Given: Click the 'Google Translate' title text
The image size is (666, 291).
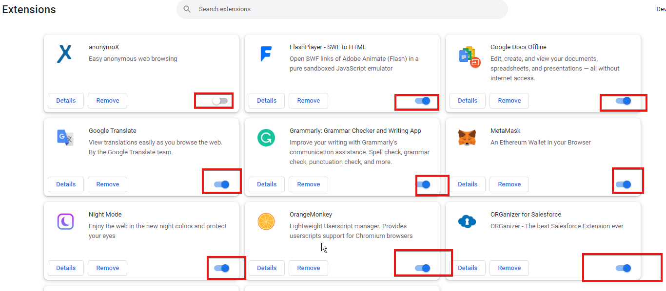Looking at the screenshot, I should coord(113,131).
